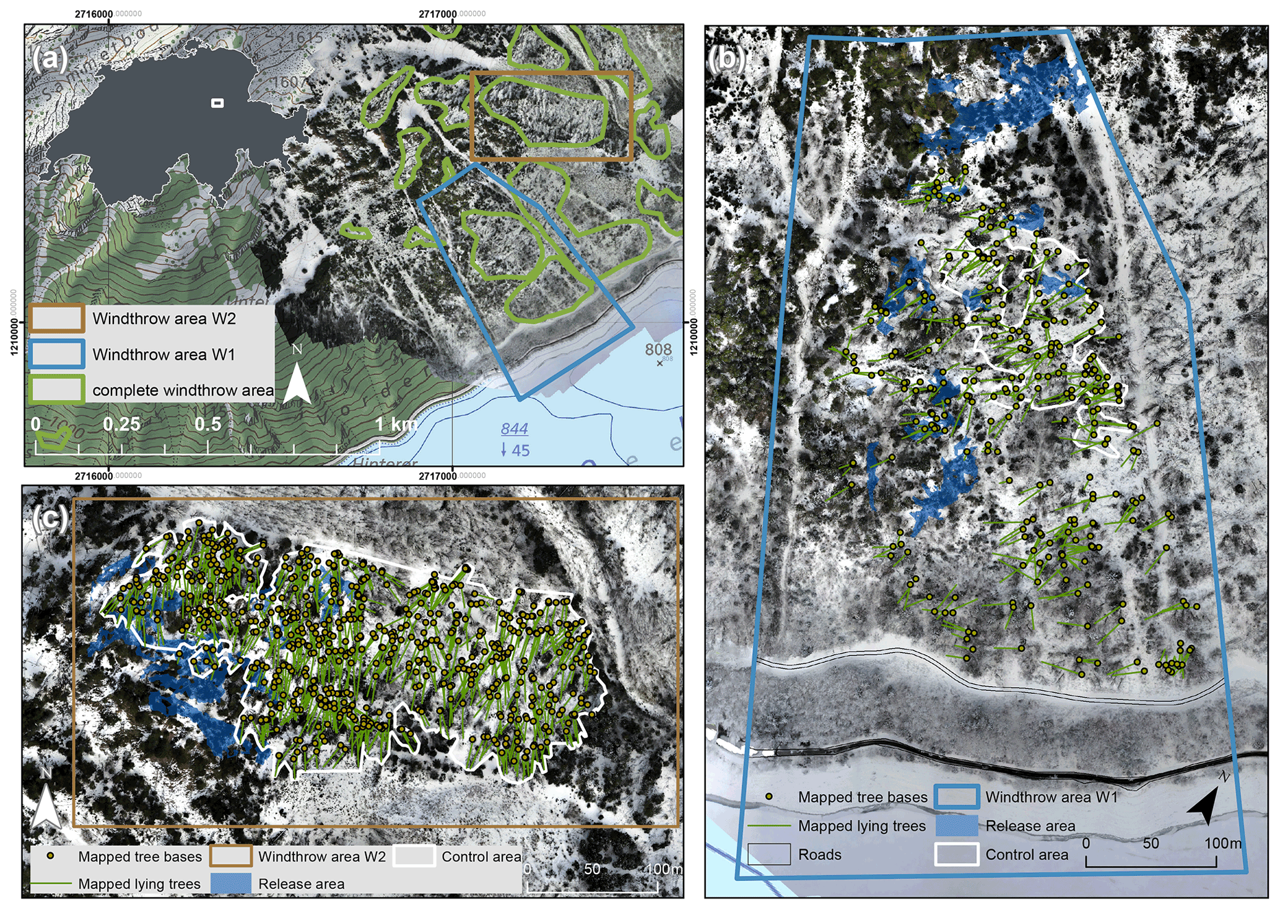Click the white Control area box in panel (b) legend
This screenshot has width=1280, height=910.
[x=956, y=854]
